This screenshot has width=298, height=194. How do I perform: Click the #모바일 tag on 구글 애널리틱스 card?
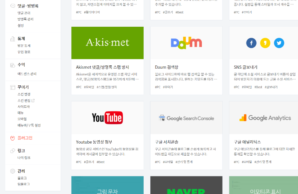[x=247, y=162]
